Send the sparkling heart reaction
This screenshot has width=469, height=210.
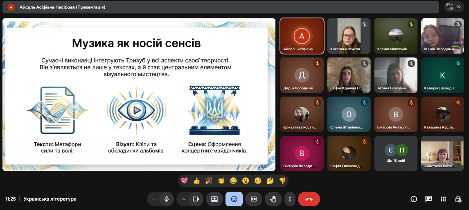coord(184,181)
